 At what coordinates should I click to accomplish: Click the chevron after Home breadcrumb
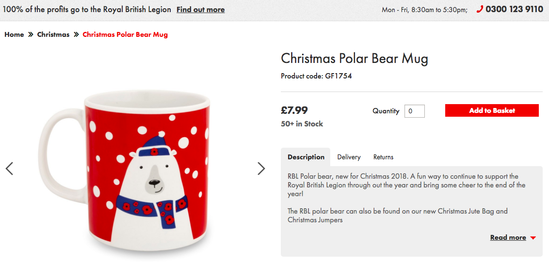[x=31, y=35]
